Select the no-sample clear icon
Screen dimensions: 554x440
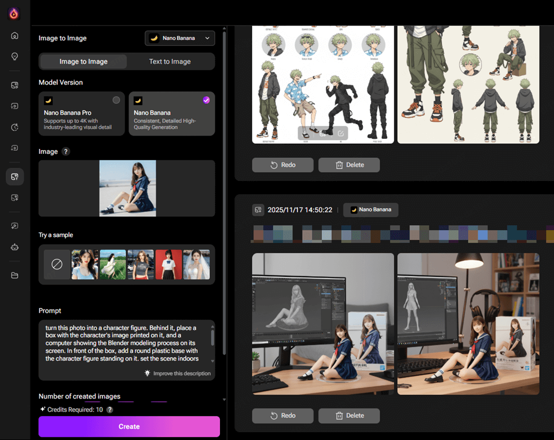[x=57, y=265]
